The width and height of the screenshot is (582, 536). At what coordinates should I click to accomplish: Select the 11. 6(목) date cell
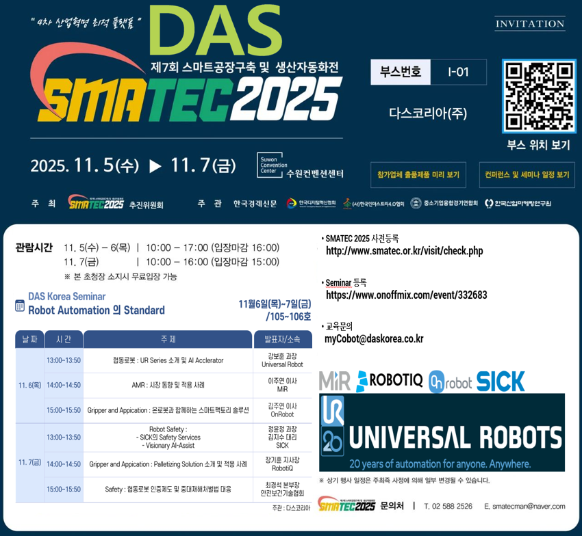29,385
